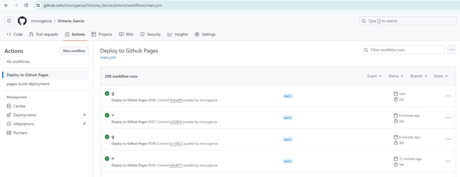
Task: Click the '6 minutes ago' timestamp
Action: [409, 115]
